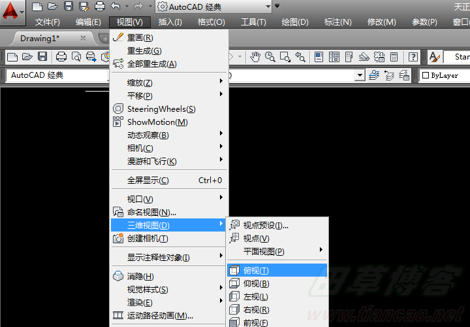Screen dimensions: 470x327
Task: Click the Plot Preview icon
Action: pyautogui.click(x=76, y=57)
